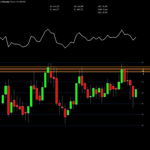Click the high price value 'H: 45.00'
150x150 pixels.
point(79,7)
